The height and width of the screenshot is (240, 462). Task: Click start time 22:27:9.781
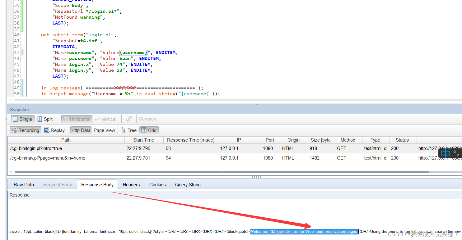[138, 158]
